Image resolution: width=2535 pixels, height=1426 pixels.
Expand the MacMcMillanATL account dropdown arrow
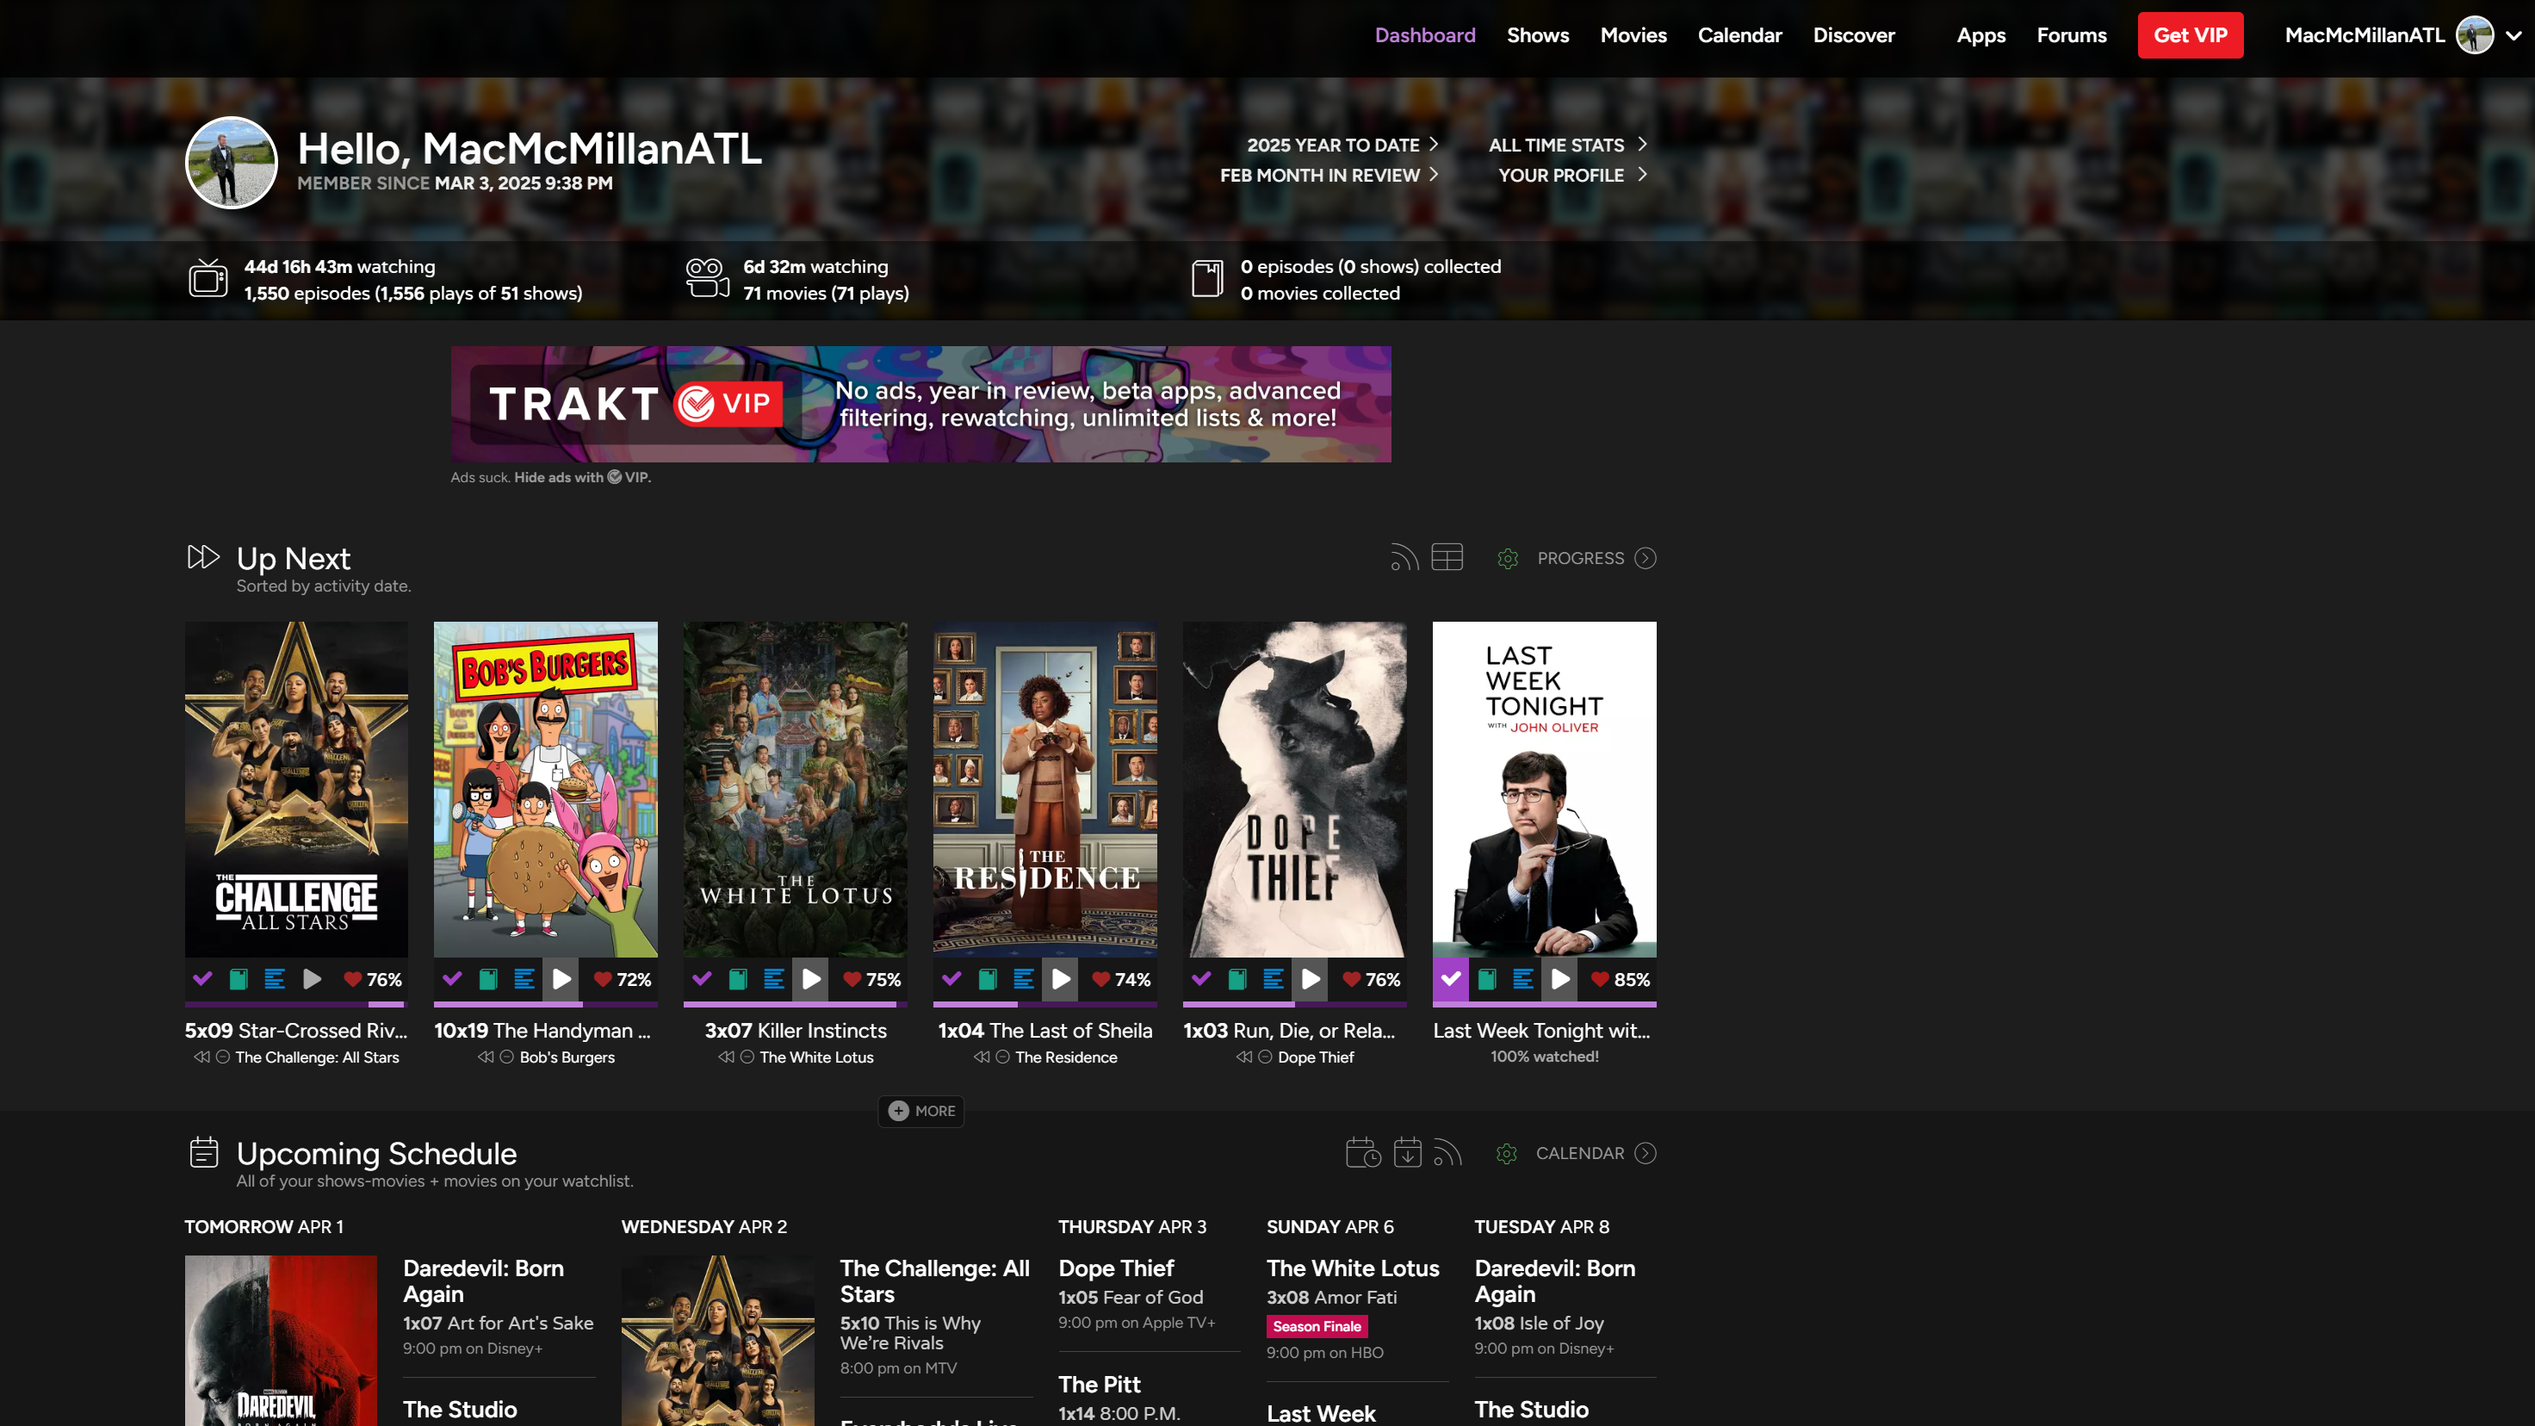(2513, 35)
